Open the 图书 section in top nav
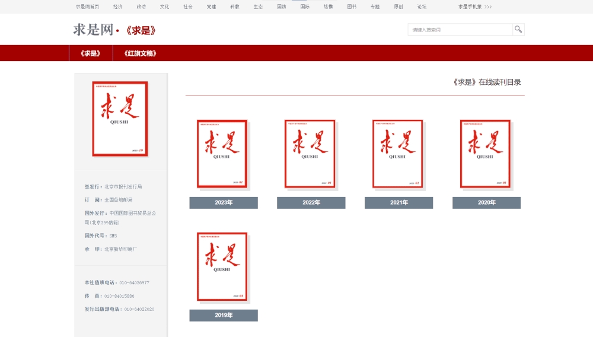The width and height of the screenshot is (593, 337). coord(352,7)
